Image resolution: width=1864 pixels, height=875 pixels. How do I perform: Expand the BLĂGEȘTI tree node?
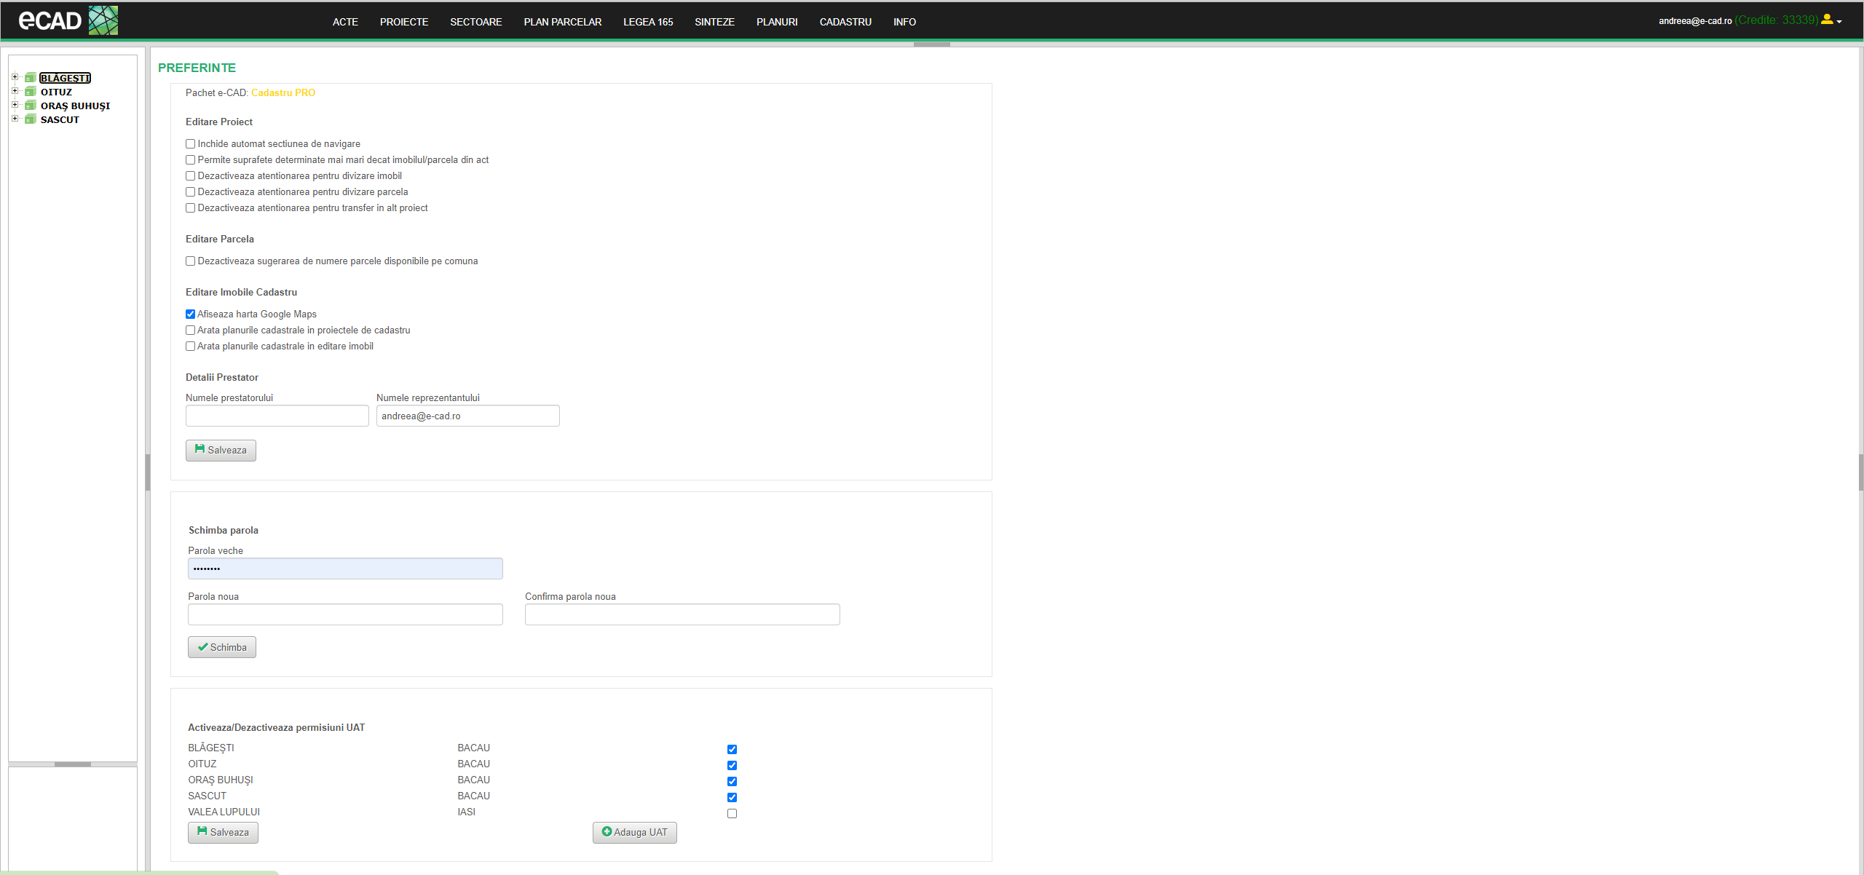(15, 77)
